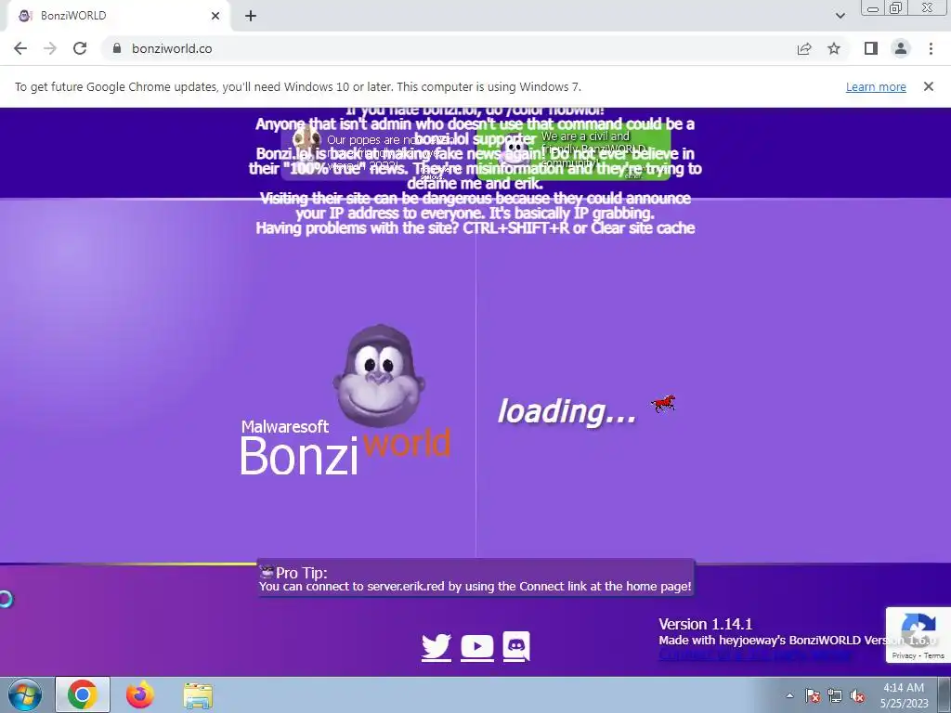The height and width of the screenshot is (713, 951).
Task: Dismiss the Chrome update notification bar
Action: (x=929, y=86)
